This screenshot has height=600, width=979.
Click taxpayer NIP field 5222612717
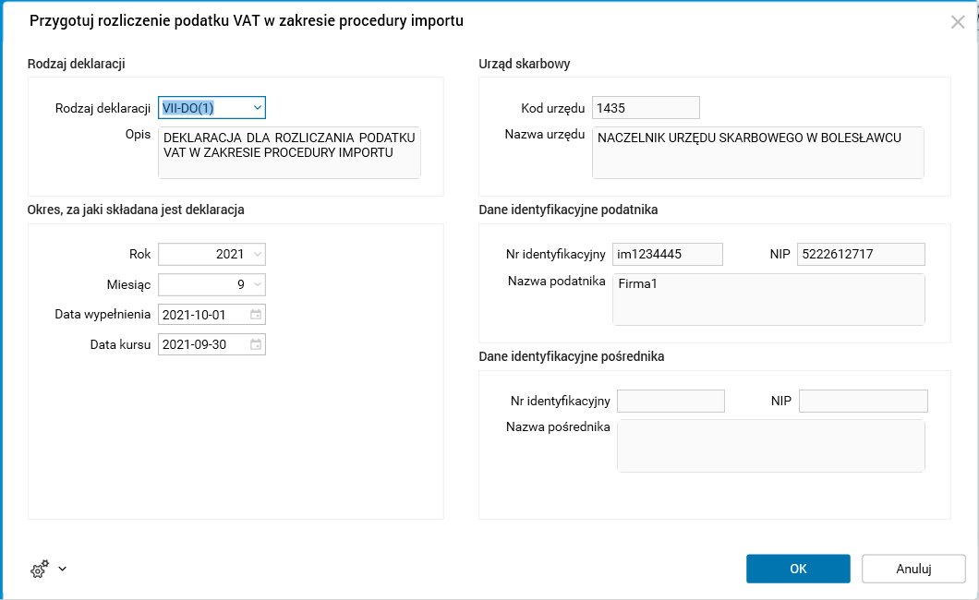click(861, 255)
